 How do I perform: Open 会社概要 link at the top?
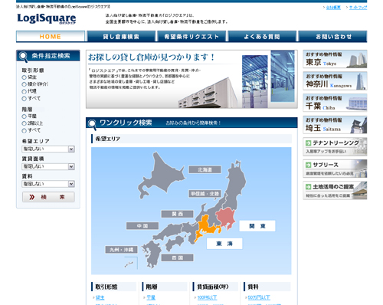(x=333, y=8)
